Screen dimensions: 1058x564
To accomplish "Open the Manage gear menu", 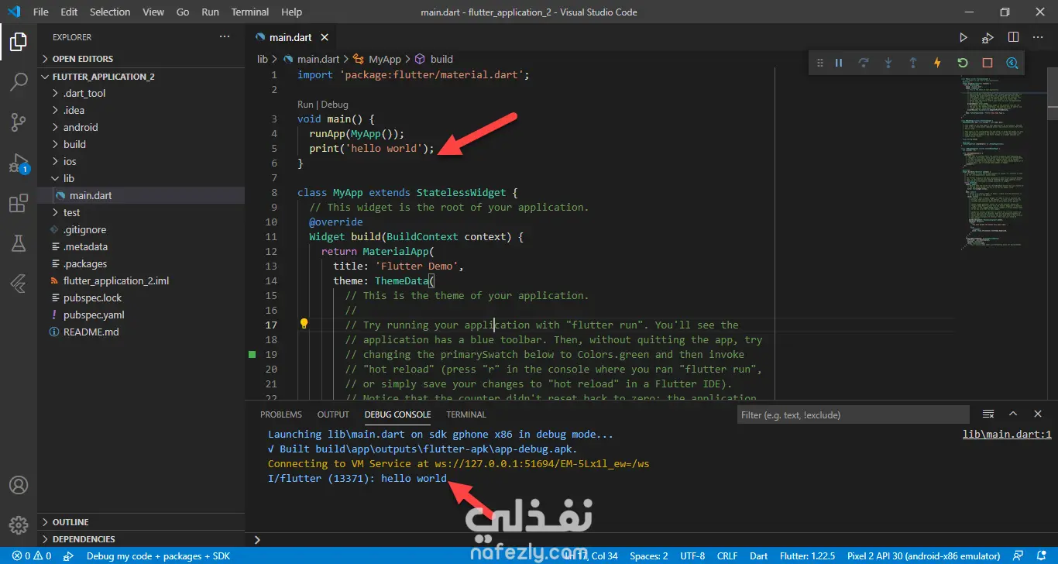I will click(19, 525).
